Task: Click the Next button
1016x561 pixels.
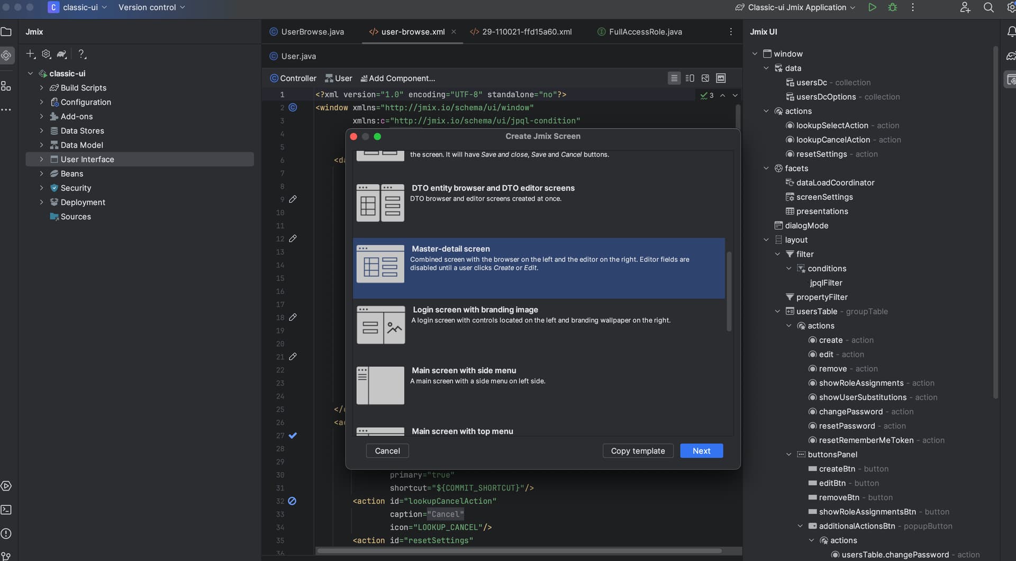Action: pyautogui.click(x=701, y=451)
